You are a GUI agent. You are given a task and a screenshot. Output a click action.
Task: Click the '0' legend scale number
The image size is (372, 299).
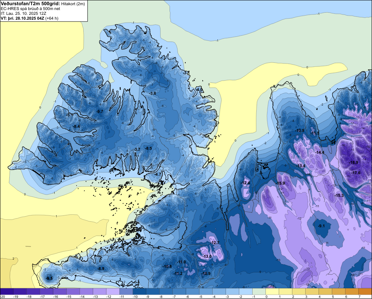pyautogui.click(x=267, y=297)
